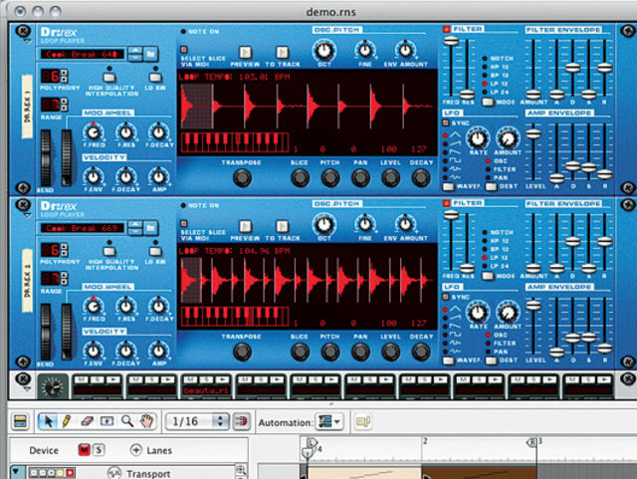The height and width of the screenshot is (479, 637).
Task: Click the F.FREQ mod wheel knob on Dr.REX 1
Action: coord(94,132)
